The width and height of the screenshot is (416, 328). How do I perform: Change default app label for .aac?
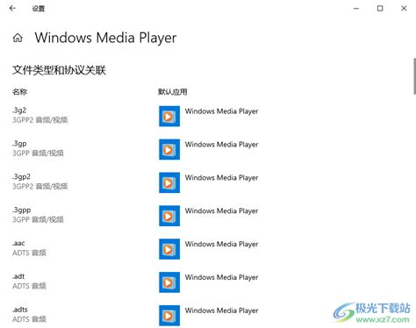pyautogui.click(x=221, y=244)
